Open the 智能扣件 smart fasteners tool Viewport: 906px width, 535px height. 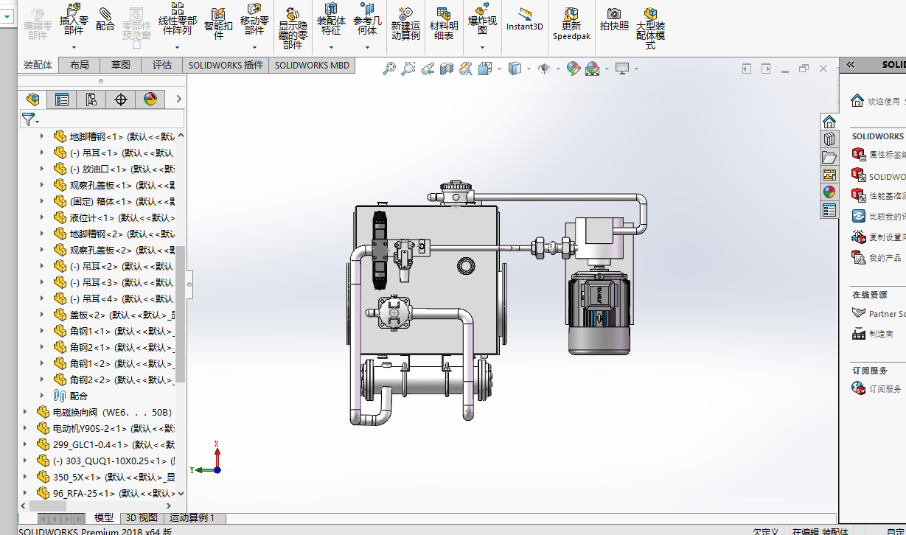point(218,24)
